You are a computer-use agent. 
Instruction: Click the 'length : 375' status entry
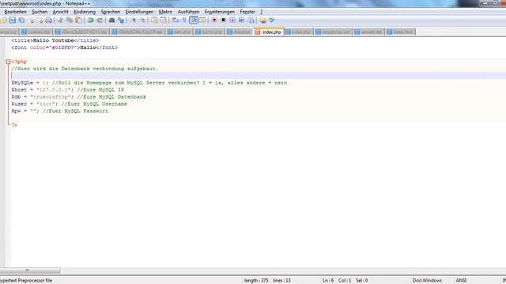[256, 281]
